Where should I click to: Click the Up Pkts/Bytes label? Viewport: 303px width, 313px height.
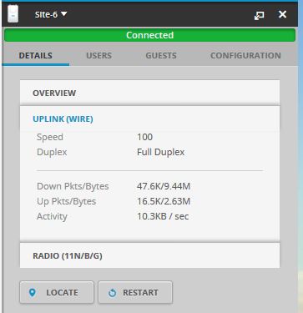(x=66, y=201)
